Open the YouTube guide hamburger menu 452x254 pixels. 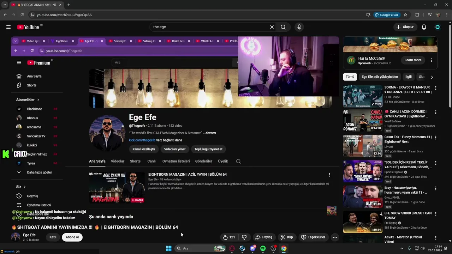8,27
